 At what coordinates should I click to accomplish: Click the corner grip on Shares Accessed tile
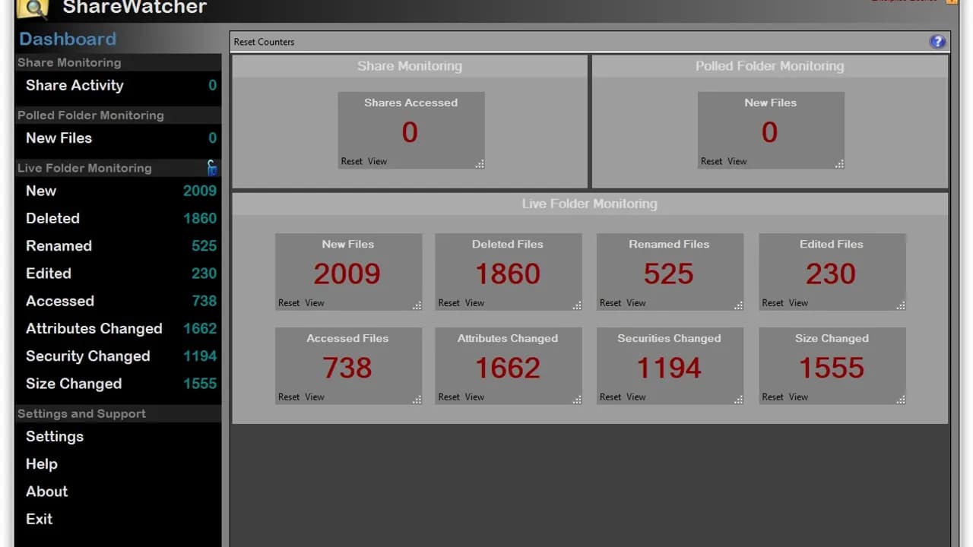(x=480, y=163)
